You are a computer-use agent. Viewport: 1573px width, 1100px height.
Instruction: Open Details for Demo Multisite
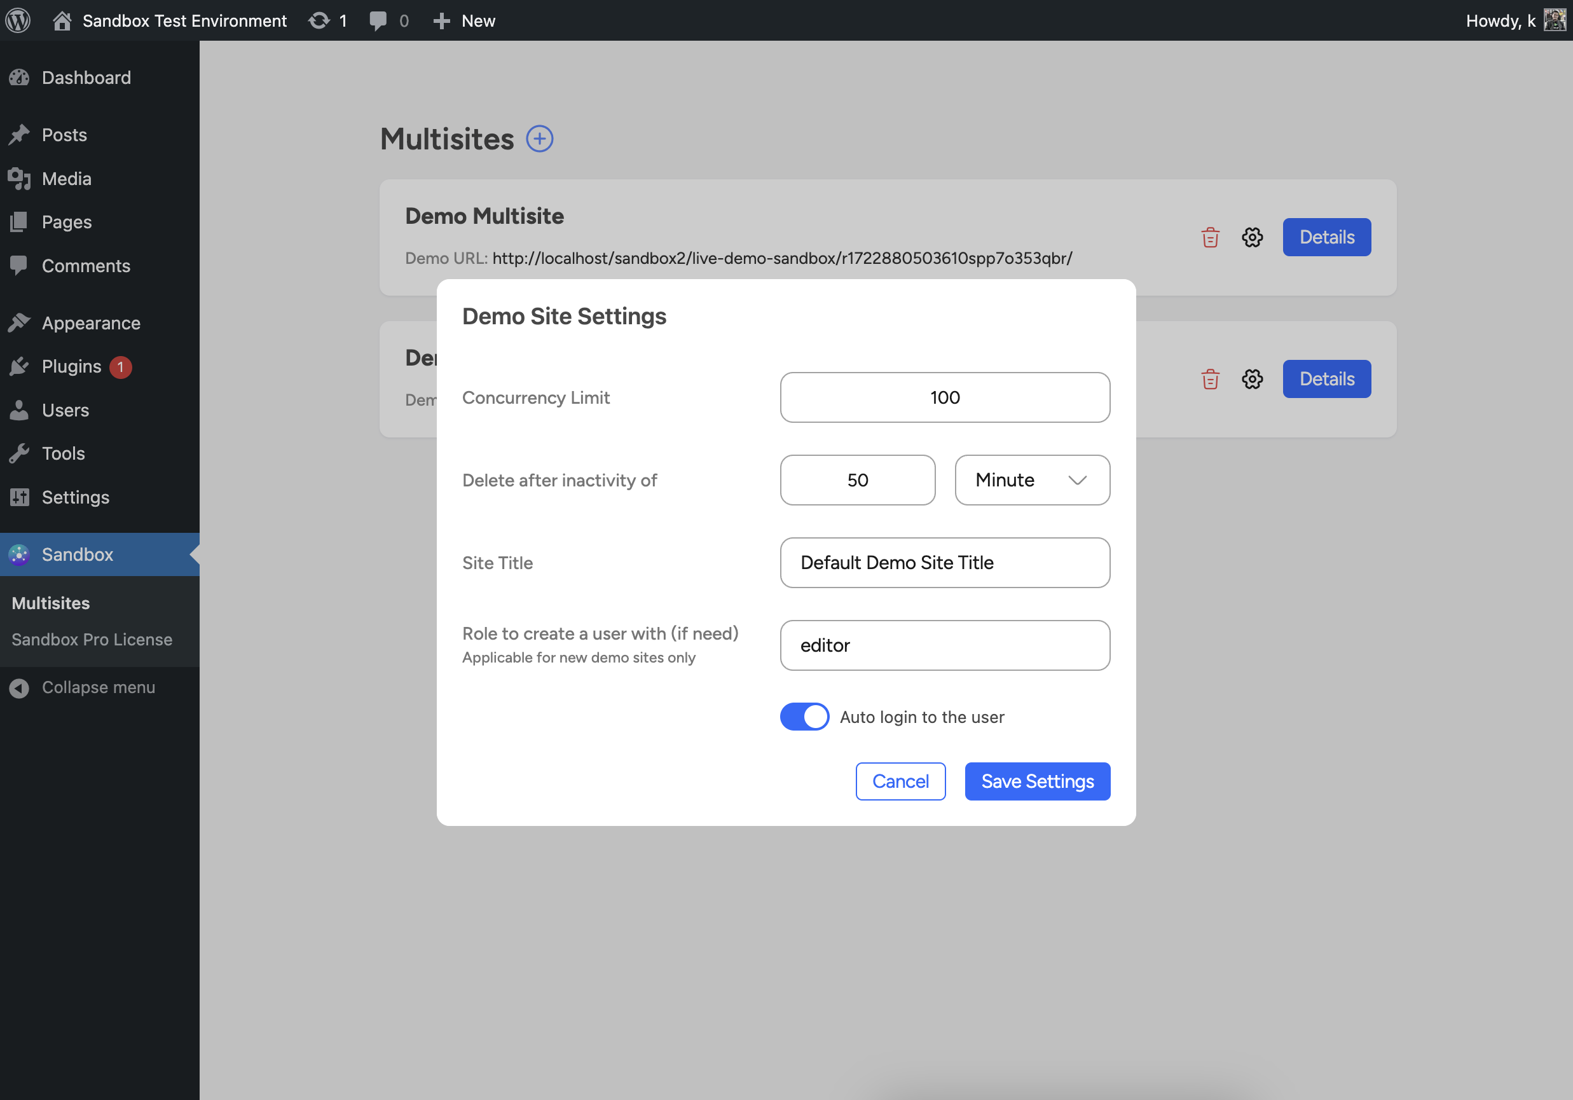1326,238
